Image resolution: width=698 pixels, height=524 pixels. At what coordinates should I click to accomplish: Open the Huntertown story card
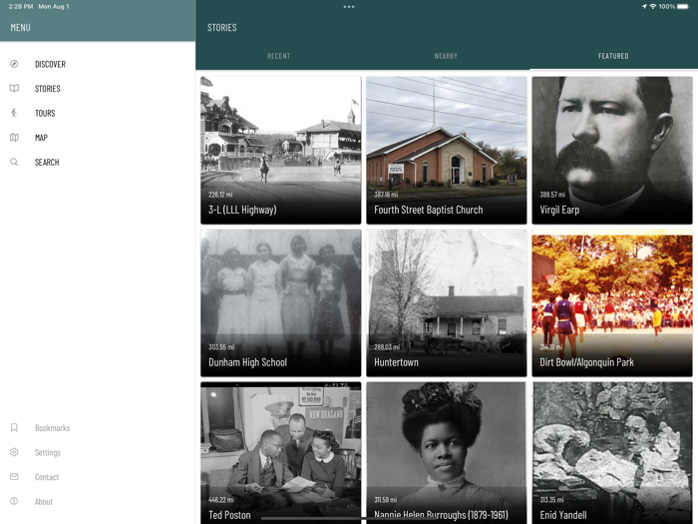[447, 303]
